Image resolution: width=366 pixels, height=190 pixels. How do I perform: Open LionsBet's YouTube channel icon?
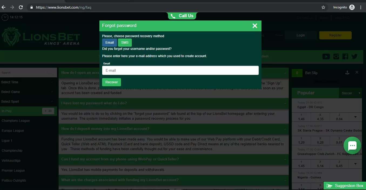[326, 56]
